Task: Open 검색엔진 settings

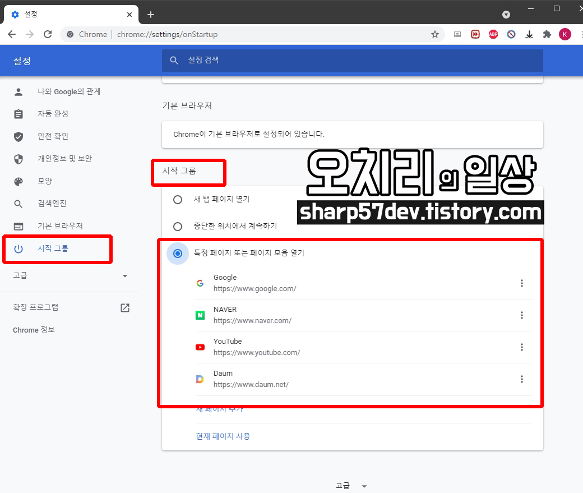Action: (52, 204)
